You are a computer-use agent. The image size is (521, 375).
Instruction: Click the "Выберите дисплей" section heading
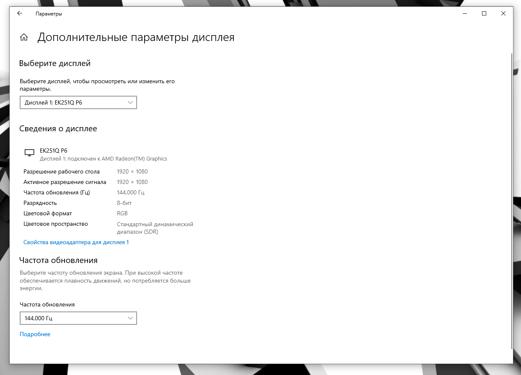click(x=55, y=64)
